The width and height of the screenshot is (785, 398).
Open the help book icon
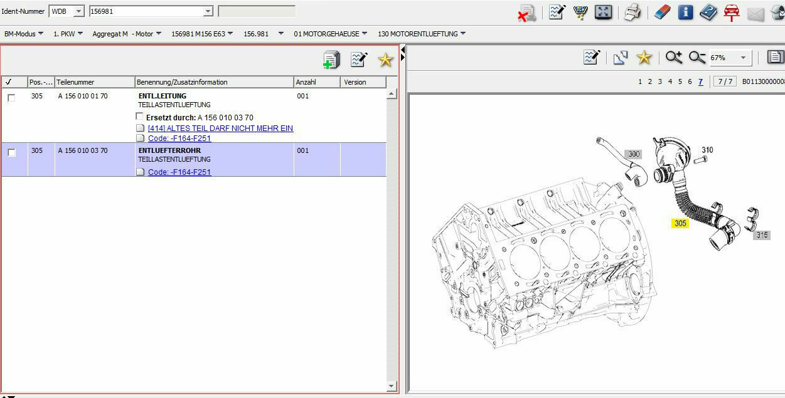click(708, 12)
